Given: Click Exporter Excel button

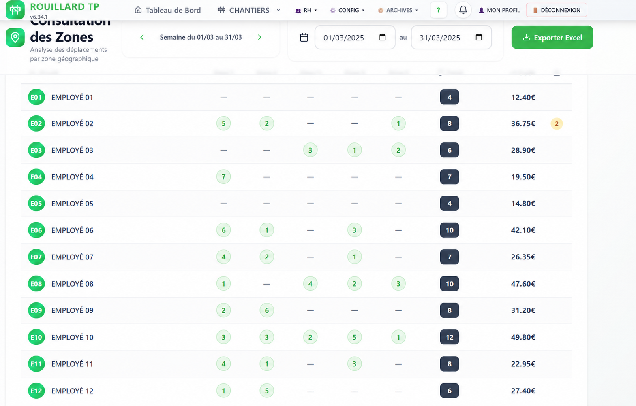Looking at the screenshot, I should pos(552,37).
